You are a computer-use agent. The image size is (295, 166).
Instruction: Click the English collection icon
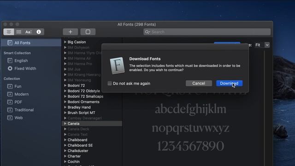[x=10, y=60]
